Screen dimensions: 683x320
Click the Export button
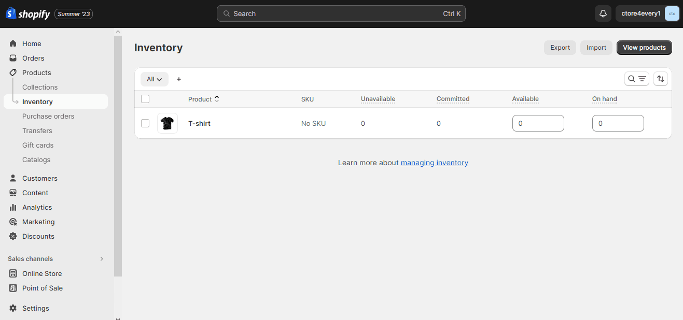[560, 48]
